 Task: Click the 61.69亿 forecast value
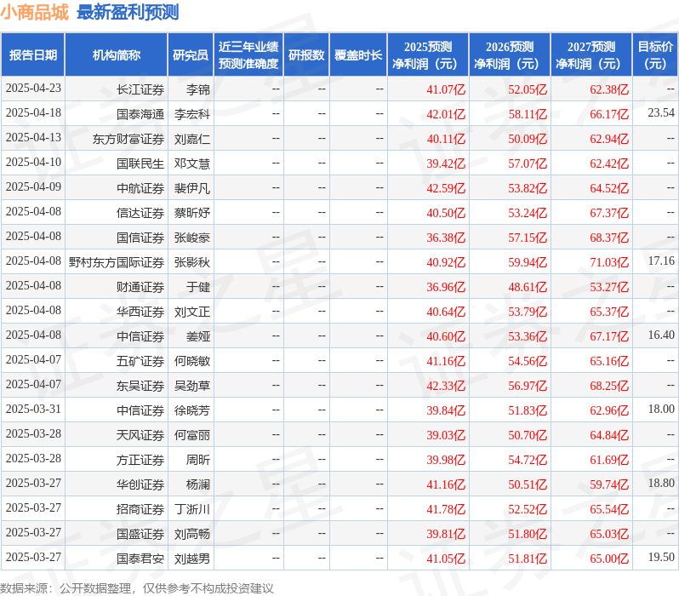[609, 461]
